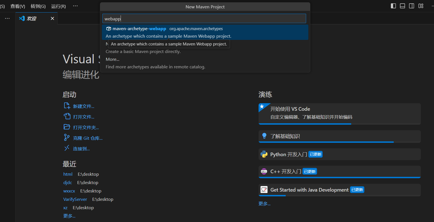Image resolution: width=434 pixels, height=222 pixels.
Task: Click progress bar under 开始使用 VS Code
Action: coord(339,124)
